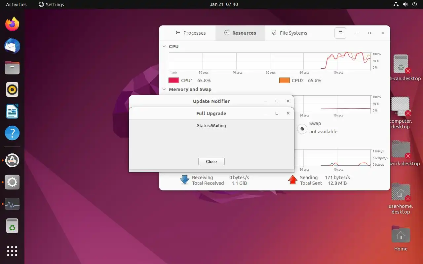Select System Monitor icon in dock

pyautogui.click(x=12, y=204)
